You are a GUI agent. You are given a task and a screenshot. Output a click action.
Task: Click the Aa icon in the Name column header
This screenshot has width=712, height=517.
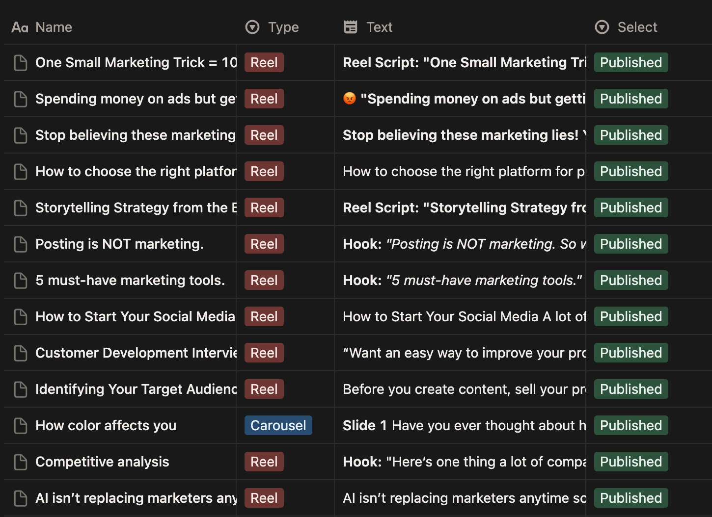tap(19, 27)
